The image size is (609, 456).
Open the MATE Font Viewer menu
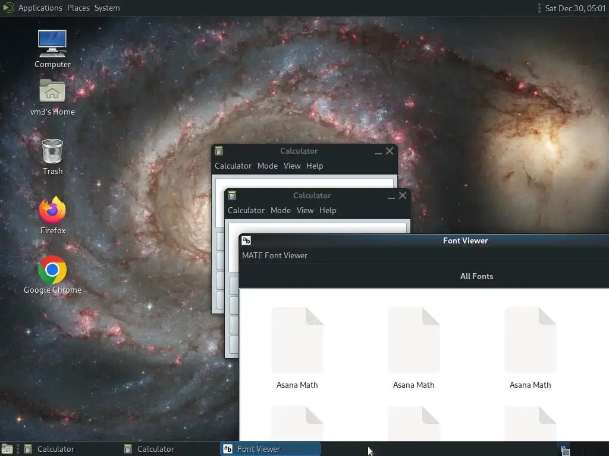pos(275,255)
